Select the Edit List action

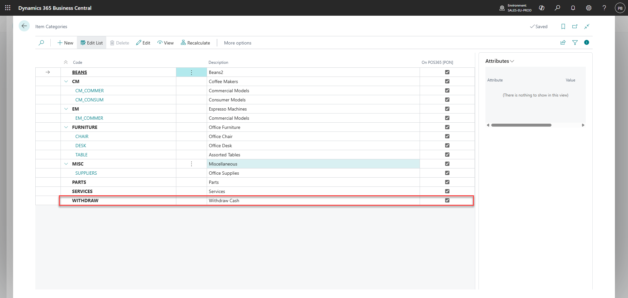click(x=92, y=43)
